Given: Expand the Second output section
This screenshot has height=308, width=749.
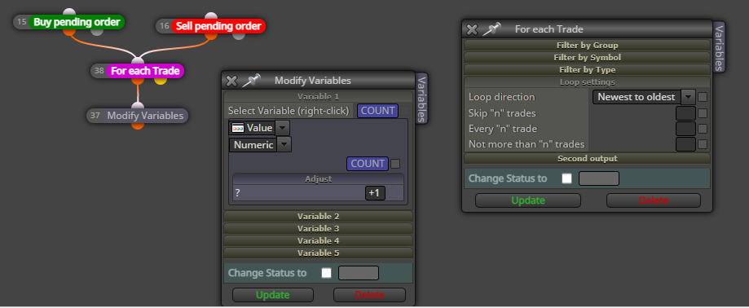Looking at the screenshot, I should click(587, 159).
